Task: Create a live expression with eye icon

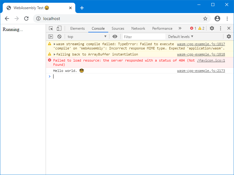Action: tap(115, 36)
